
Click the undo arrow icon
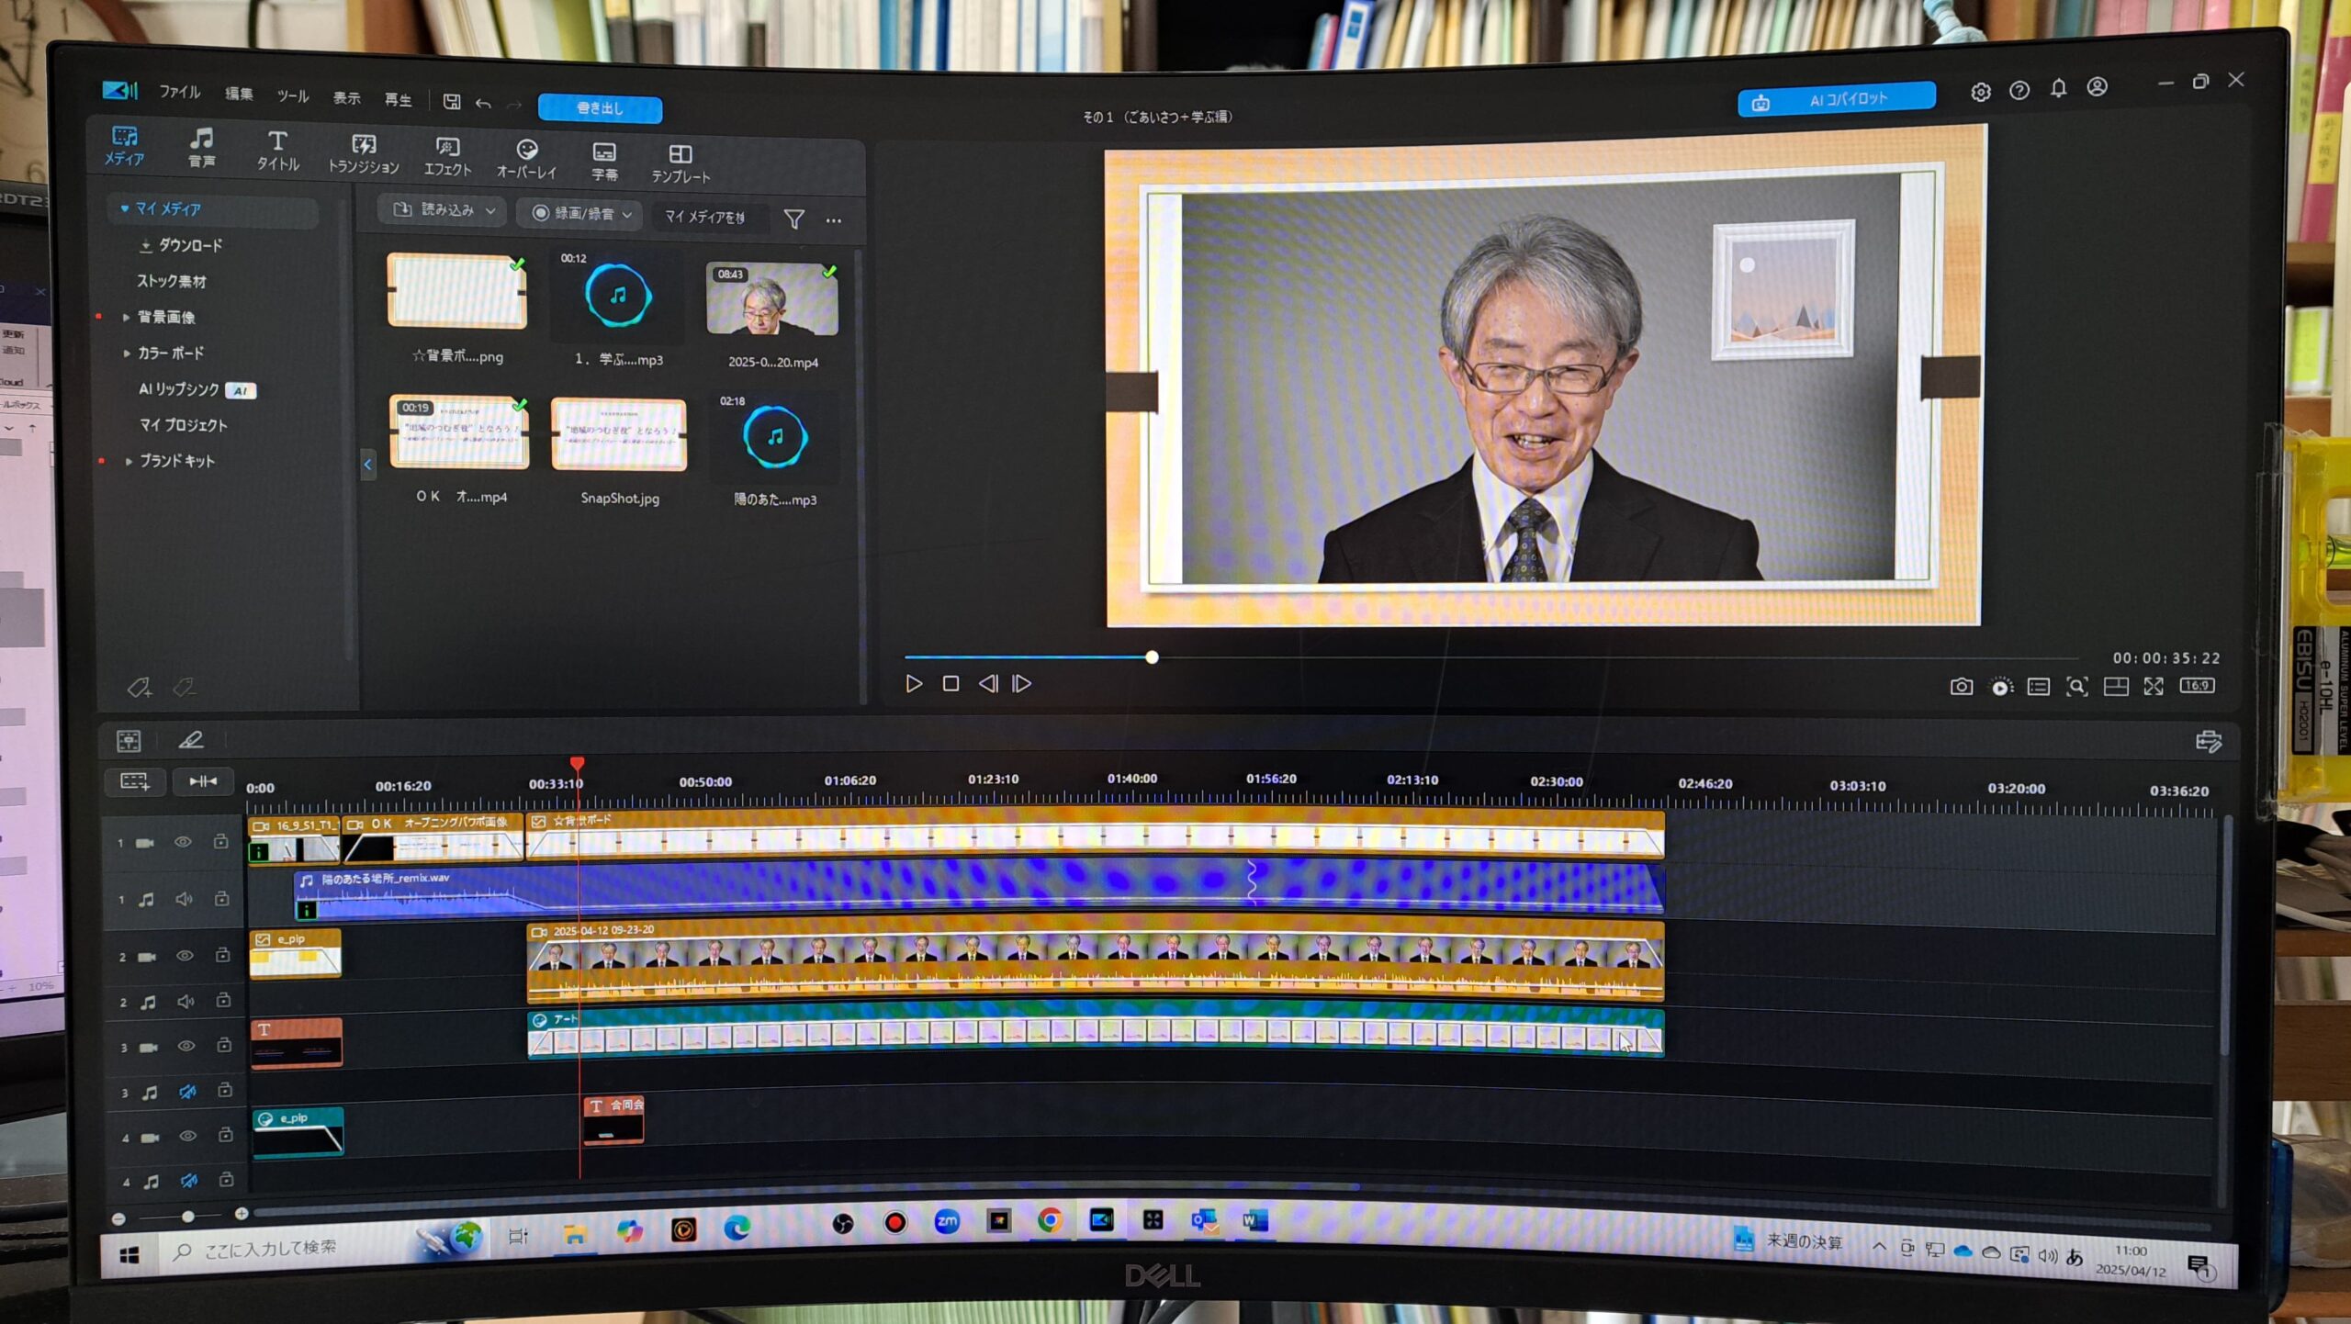pyautogui.click(x=483, y=104)
